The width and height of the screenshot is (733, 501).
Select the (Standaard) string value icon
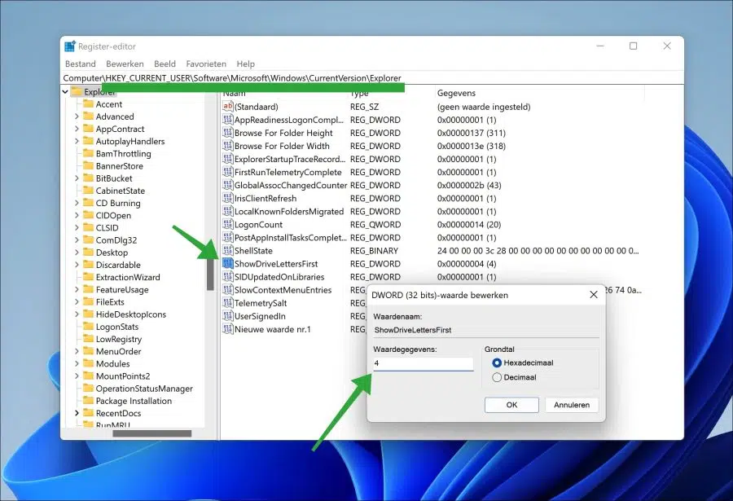point(228,107)
